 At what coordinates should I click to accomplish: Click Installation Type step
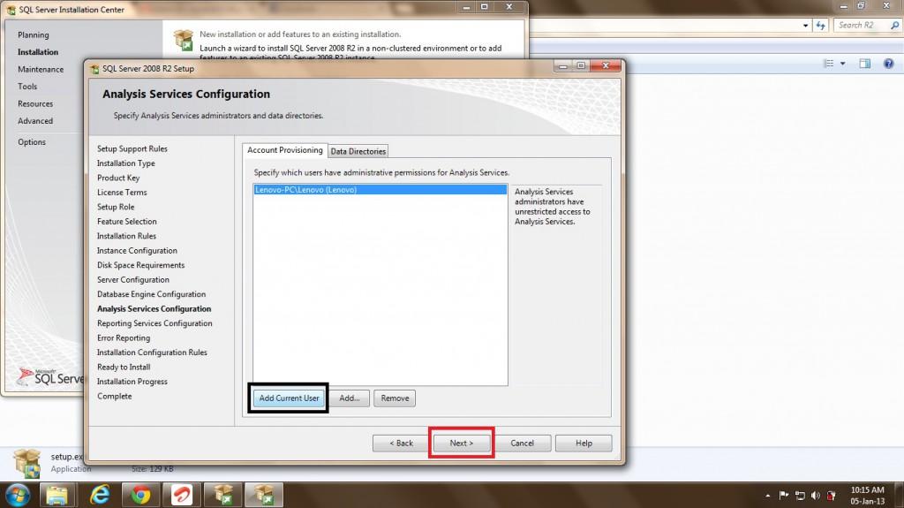pos(125,163)
